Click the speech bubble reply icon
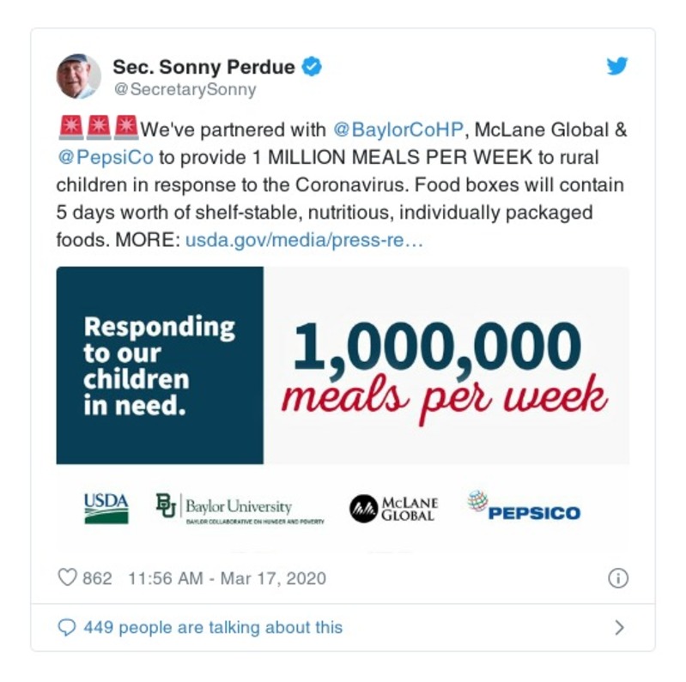Image resolution: width=686 pixels, height=682 pixels. pyautogui.click(x=67, y=628)
